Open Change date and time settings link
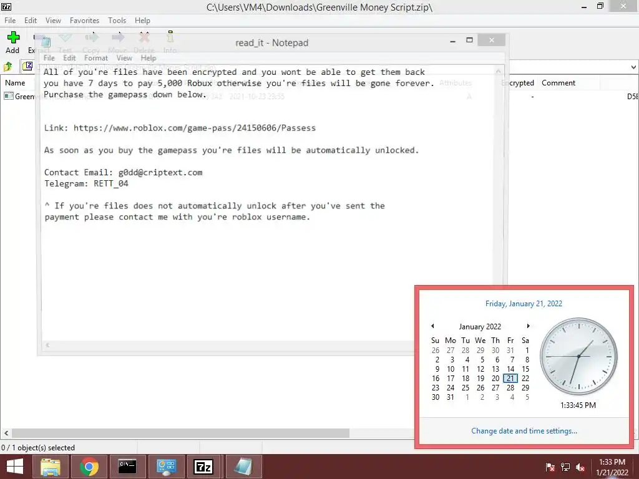Screen dimensions: 639x479 point(524,431)
